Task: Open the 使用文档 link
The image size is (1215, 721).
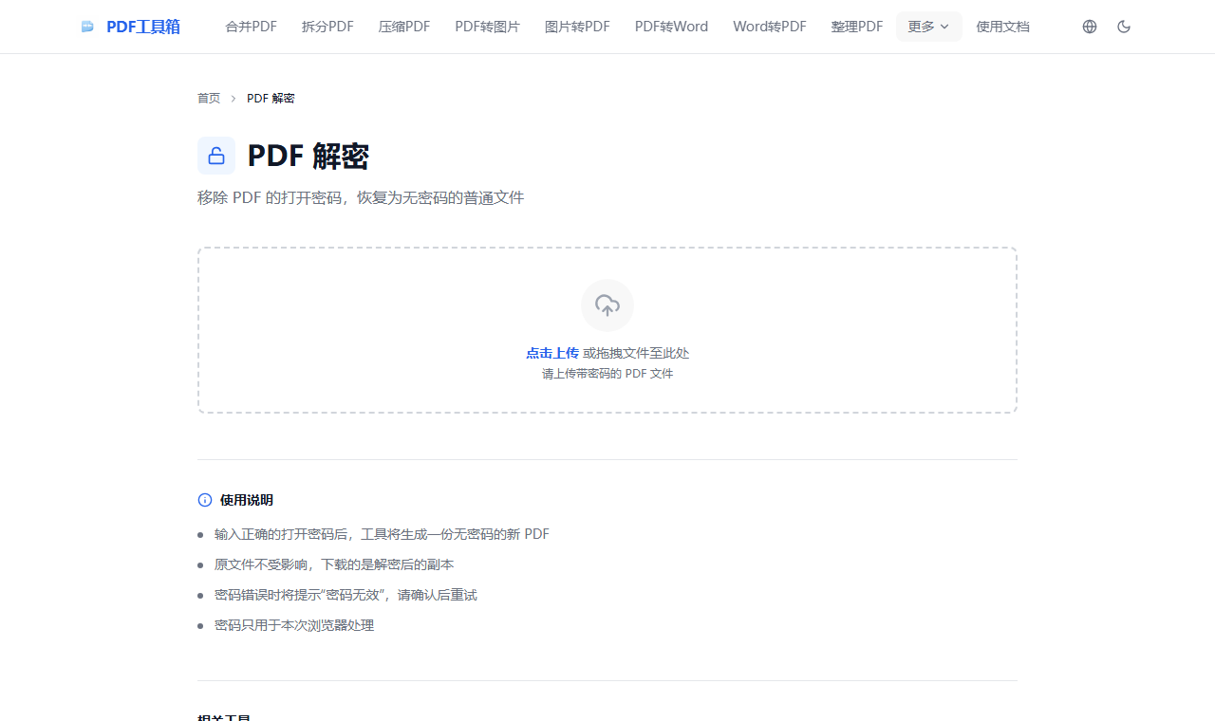Action: [x=1002, y=27]
